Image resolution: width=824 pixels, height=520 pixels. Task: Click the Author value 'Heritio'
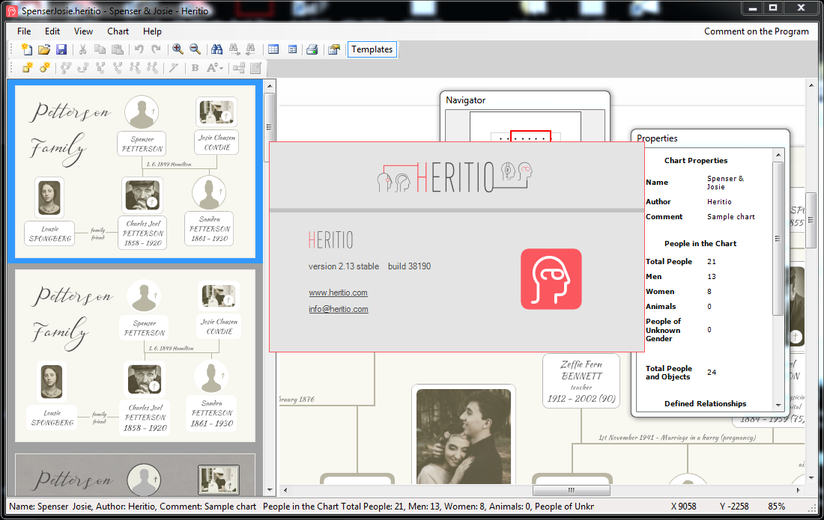[x=719, y=201]
